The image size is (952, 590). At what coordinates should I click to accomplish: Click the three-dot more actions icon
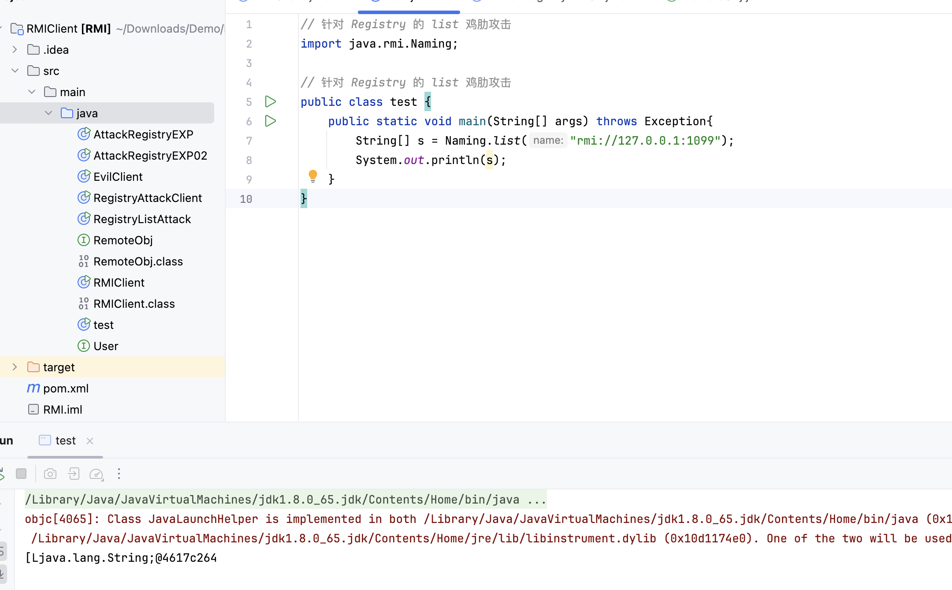click(x=119, y=474)
